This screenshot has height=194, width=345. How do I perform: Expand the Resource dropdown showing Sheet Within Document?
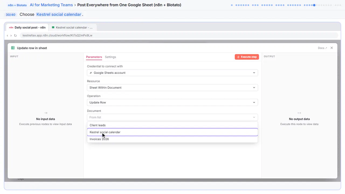(x=172, y=88)
